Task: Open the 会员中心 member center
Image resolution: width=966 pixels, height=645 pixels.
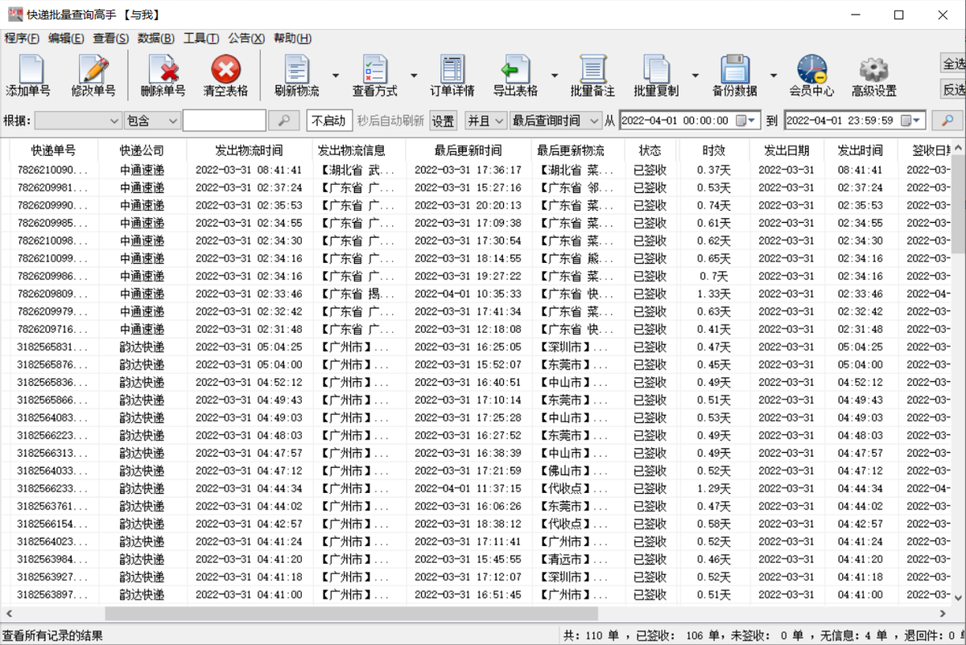Action: (811, 76)
